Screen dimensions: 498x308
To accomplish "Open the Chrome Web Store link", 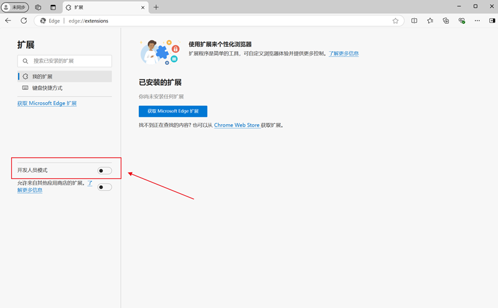I will (237, 125).
